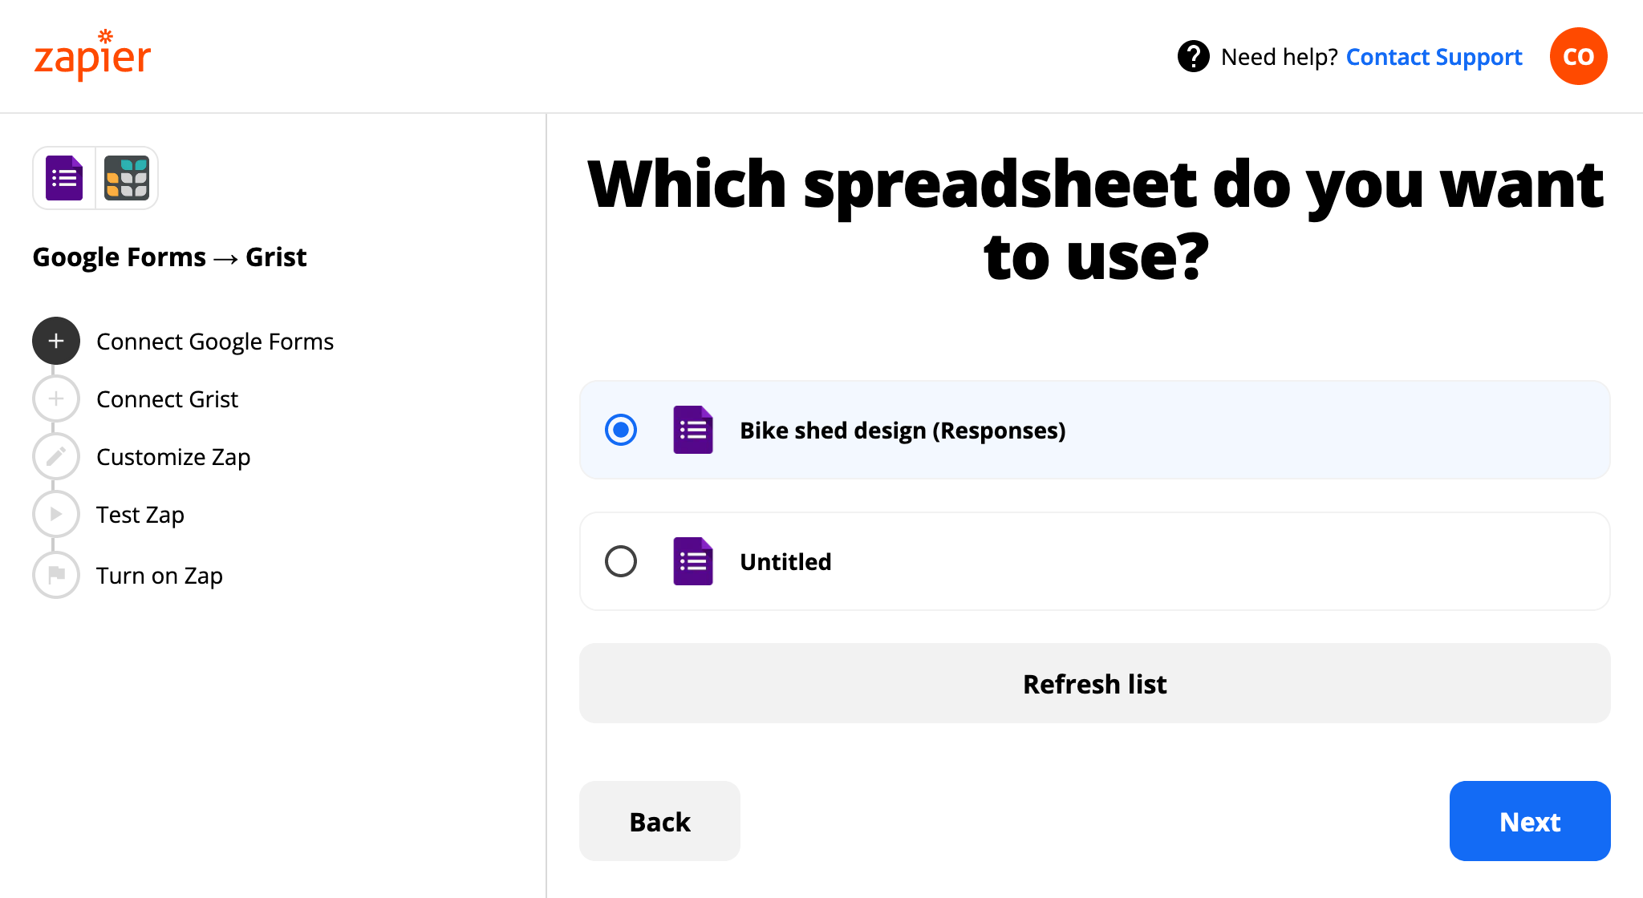Click the play icon for Test Zap
This screenshot has height=898, width=1643.
[56, 514]
